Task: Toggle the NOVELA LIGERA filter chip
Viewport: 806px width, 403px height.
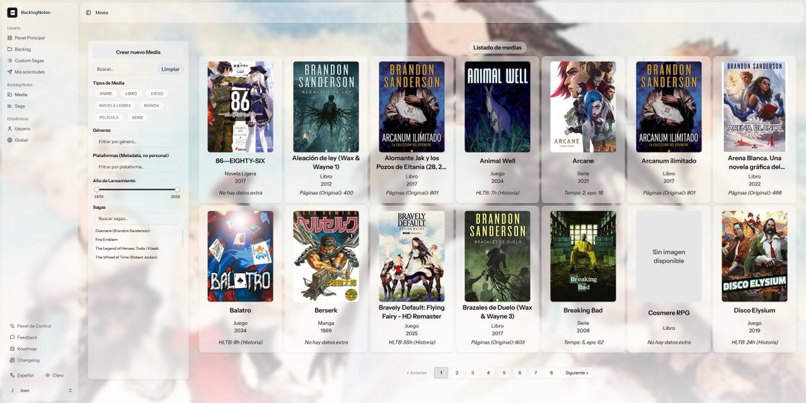Action: [x=115, y=105]
